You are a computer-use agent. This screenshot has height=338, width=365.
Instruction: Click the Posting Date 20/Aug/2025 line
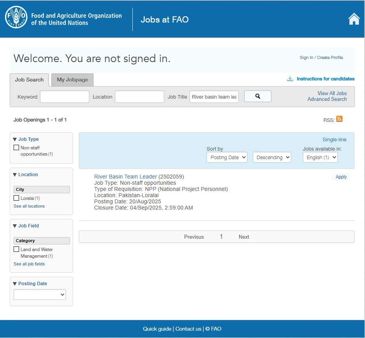(x=128, y=201)
